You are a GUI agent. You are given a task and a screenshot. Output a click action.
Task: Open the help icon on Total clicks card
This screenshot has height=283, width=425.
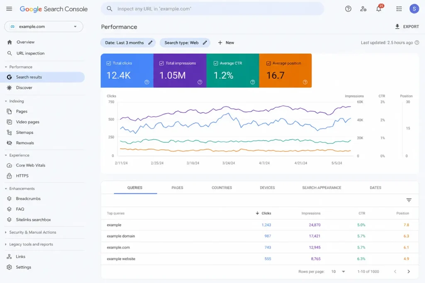pyautogui.click(x=147, y=82)
